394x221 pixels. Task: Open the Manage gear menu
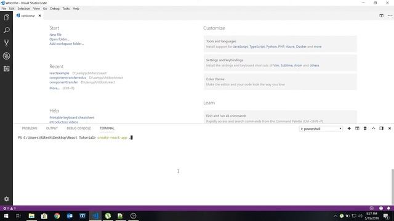click(7, 199)
